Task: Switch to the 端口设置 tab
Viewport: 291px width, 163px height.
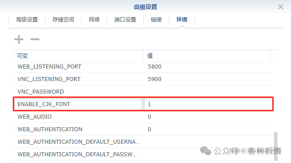Action: point(125,19)
